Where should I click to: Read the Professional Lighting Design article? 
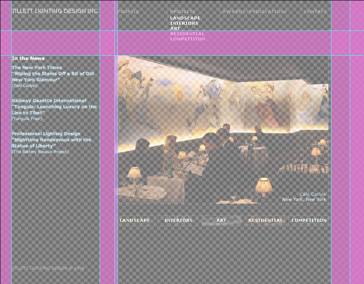click(51, 140)
